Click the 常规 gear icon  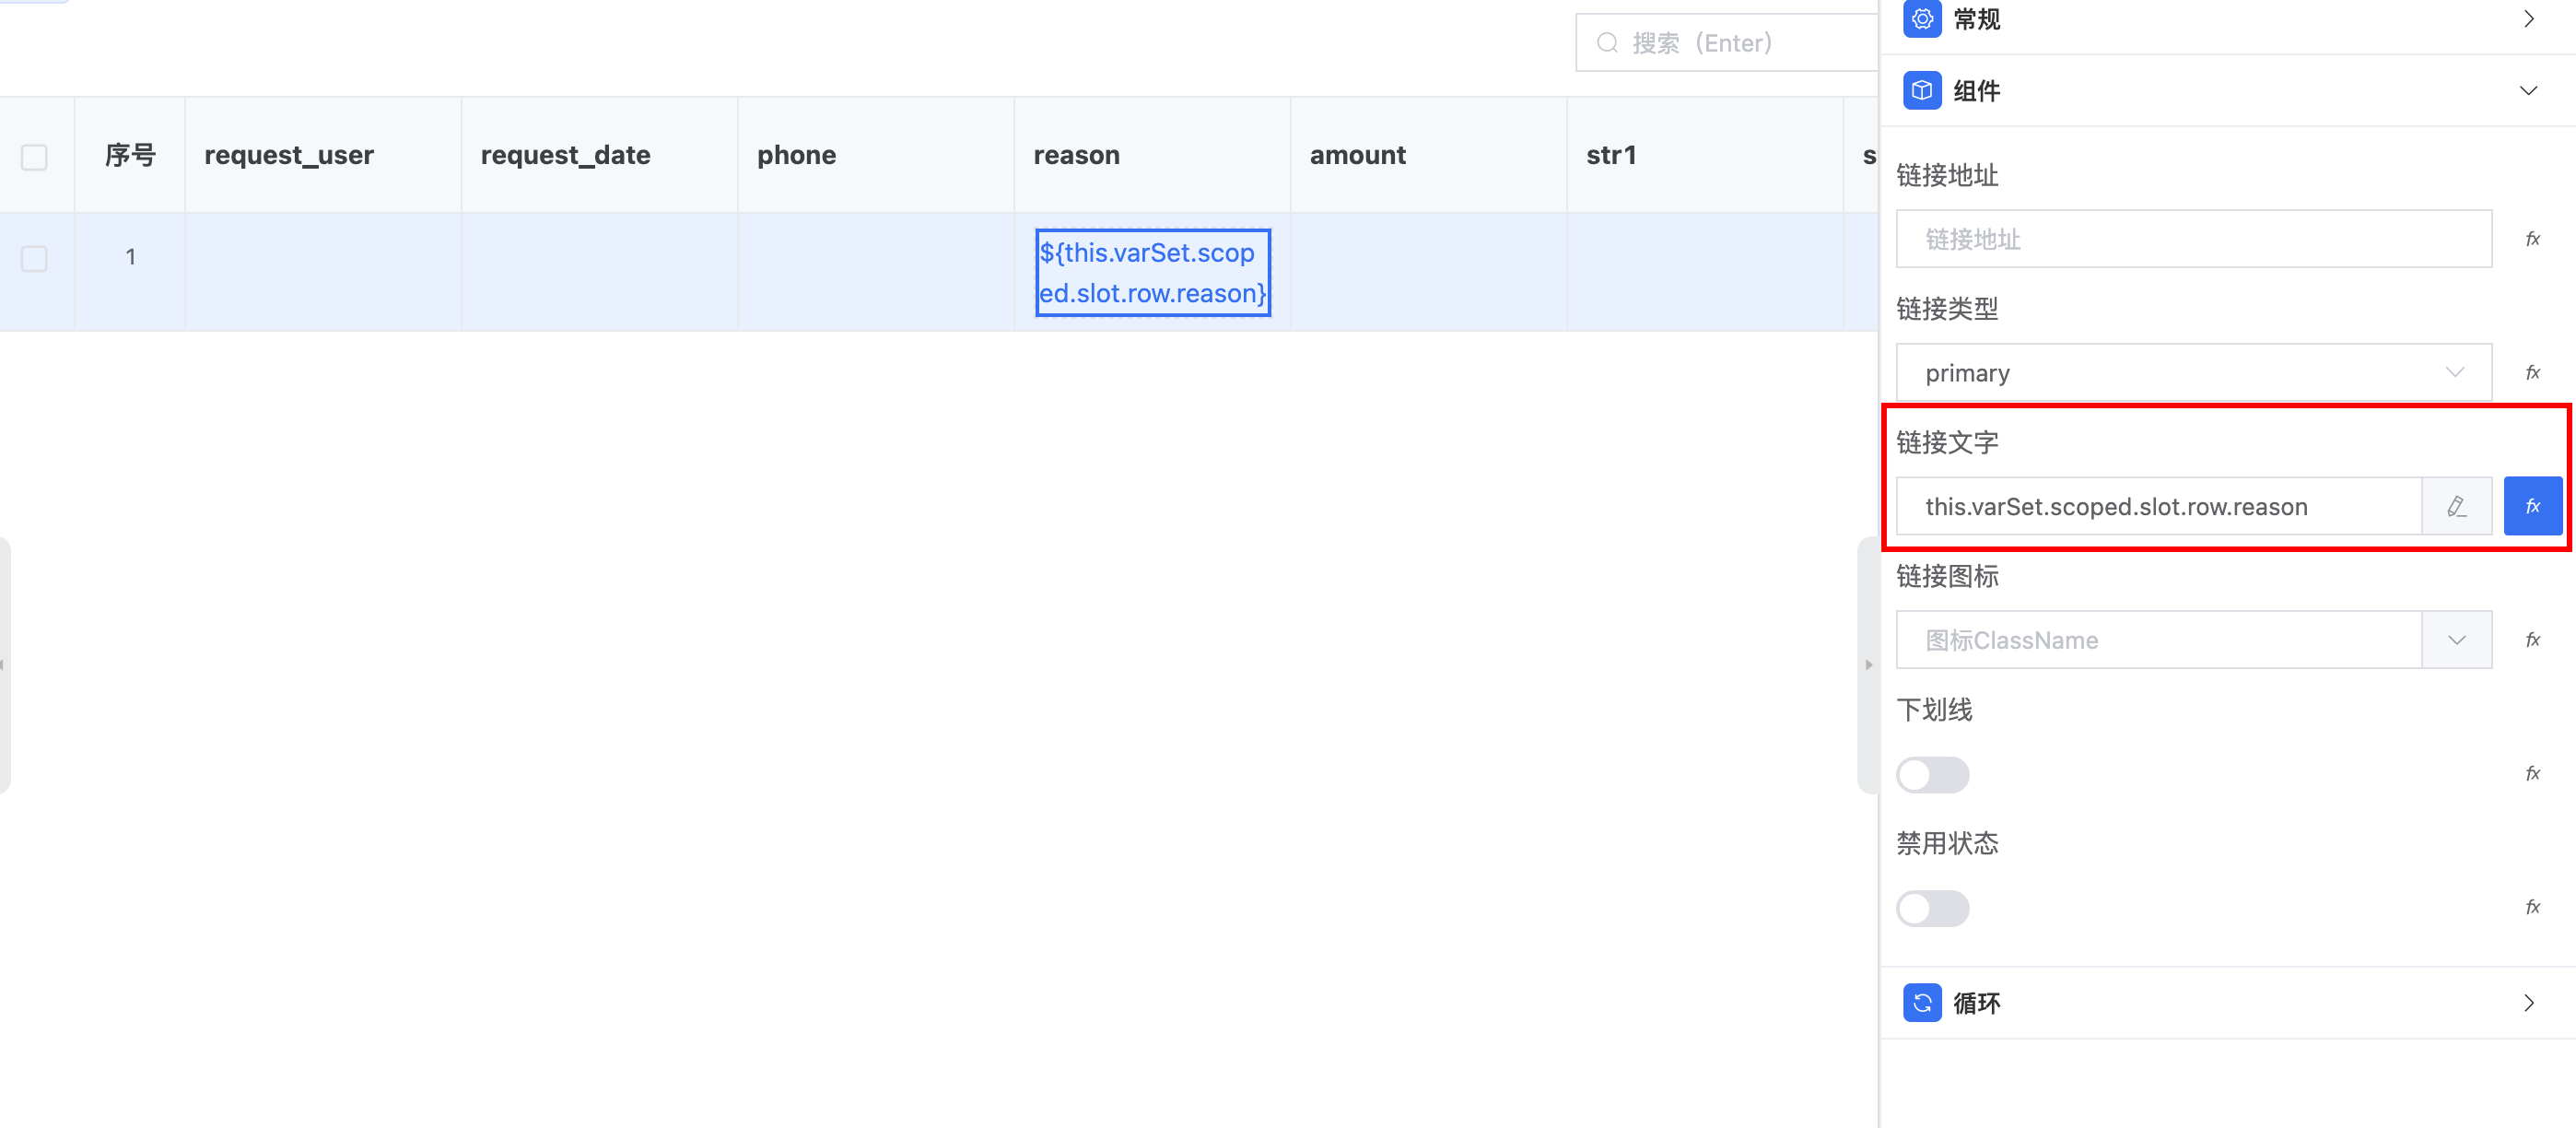pyautogui.click(x=1921, y=19)
